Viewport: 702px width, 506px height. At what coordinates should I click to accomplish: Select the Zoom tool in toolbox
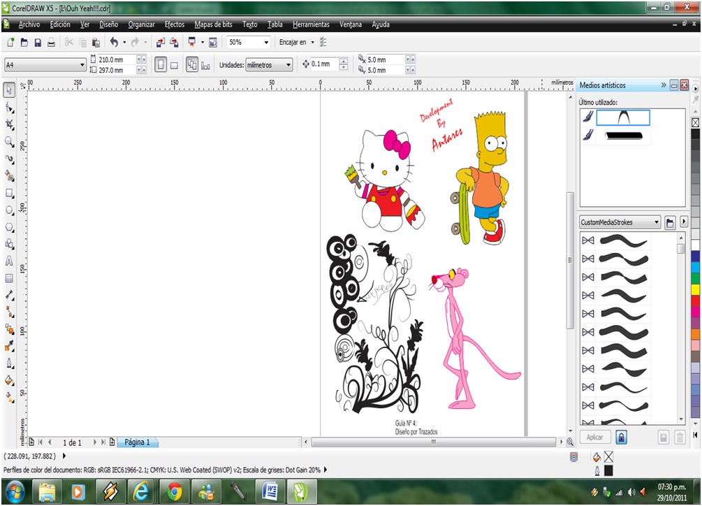[9, 142]
